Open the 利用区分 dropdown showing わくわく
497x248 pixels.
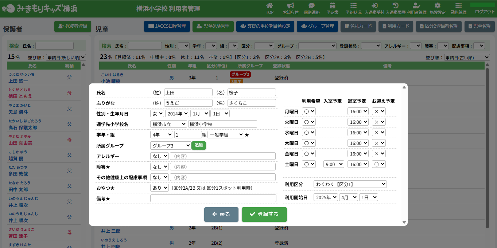click(350, 184)
